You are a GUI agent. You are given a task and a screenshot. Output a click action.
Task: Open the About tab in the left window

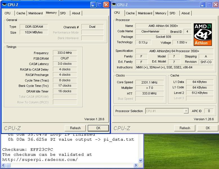click(76, 13)
